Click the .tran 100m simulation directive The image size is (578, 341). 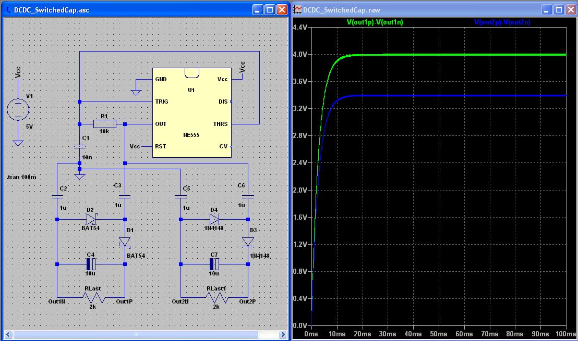pyautogui.click(x=21, y=178)
